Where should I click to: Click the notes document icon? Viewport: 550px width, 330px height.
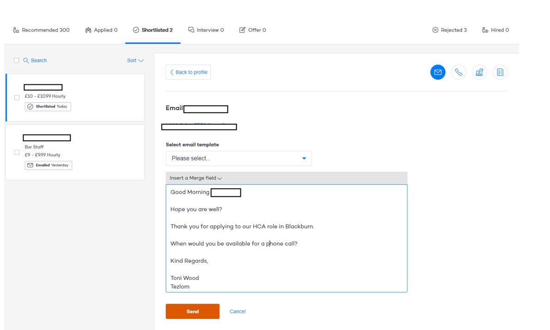pos(500,72)
